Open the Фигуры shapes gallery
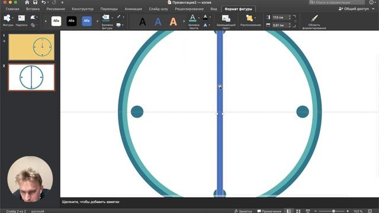This screenshot has width=379, height=213. pos(8,20)
